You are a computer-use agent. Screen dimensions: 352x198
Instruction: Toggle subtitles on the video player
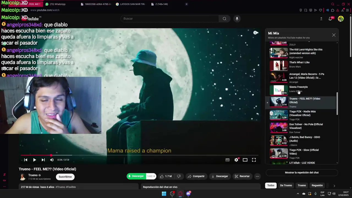coord(227,160)
